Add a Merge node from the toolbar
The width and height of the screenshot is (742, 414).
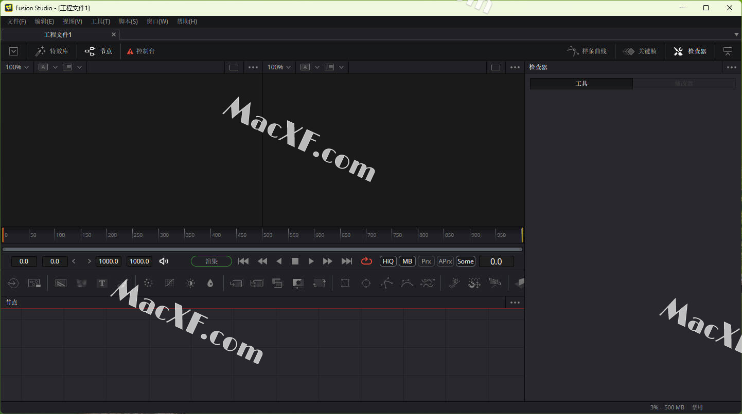point(236,283)
